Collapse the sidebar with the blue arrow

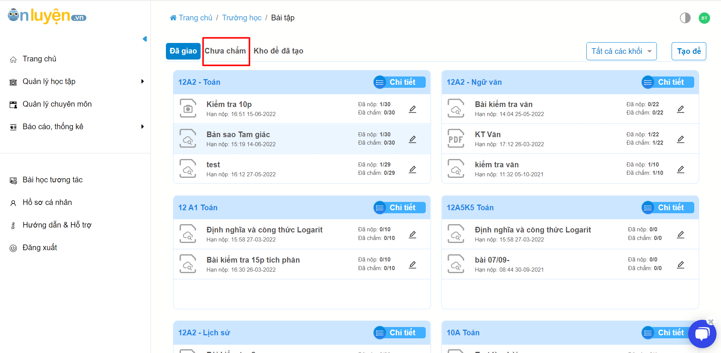coord(145,39)
